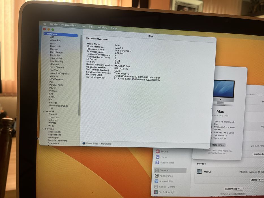This screenshot has height=198, width=264.
Task: Select FireWire in the sidebar
Action: point(54,70)
